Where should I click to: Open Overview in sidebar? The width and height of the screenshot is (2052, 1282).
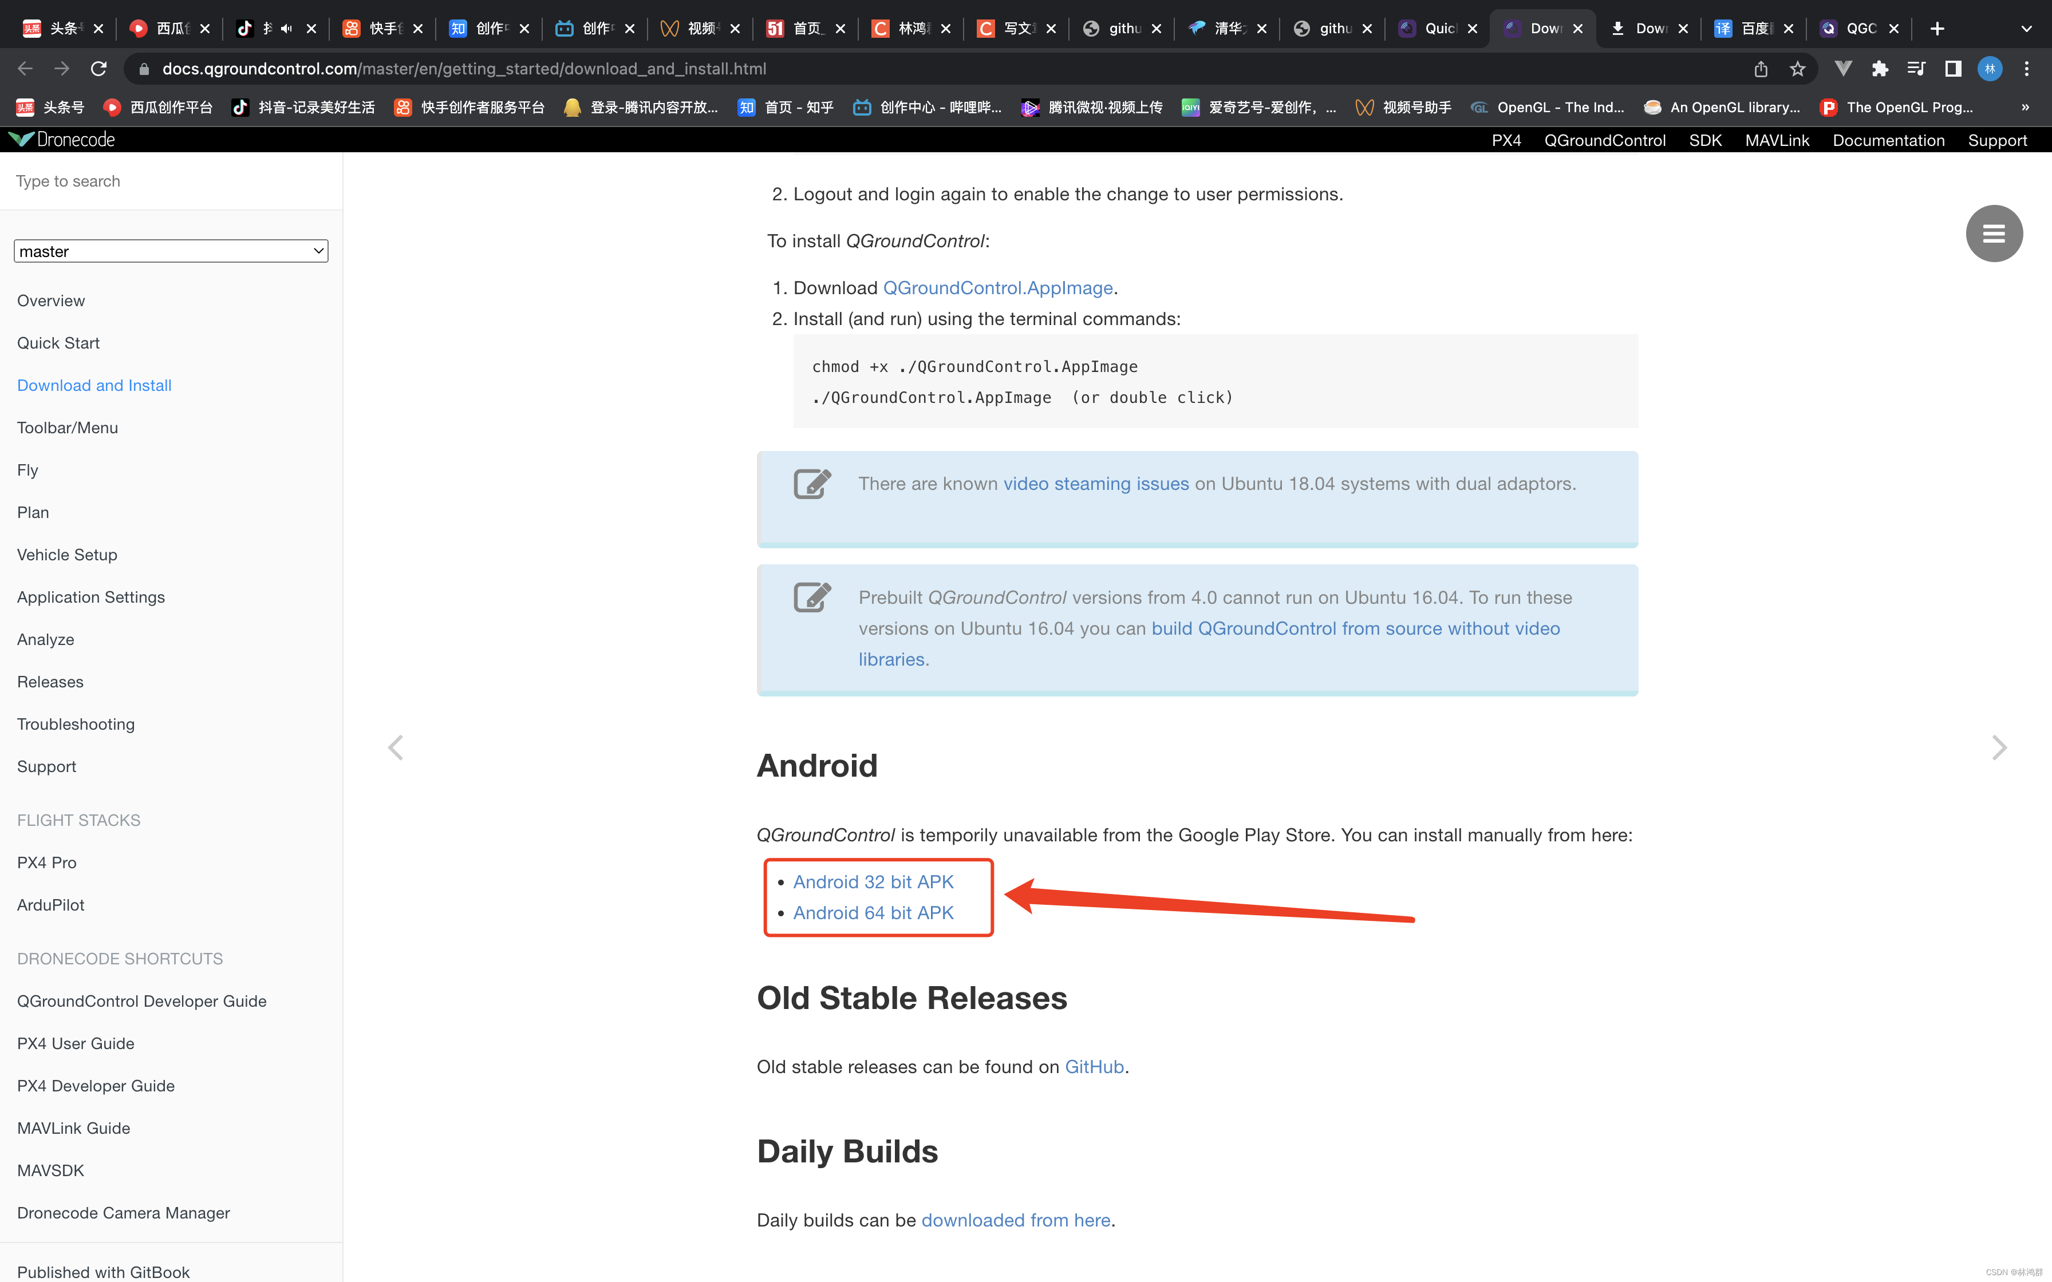coord(51,301)
